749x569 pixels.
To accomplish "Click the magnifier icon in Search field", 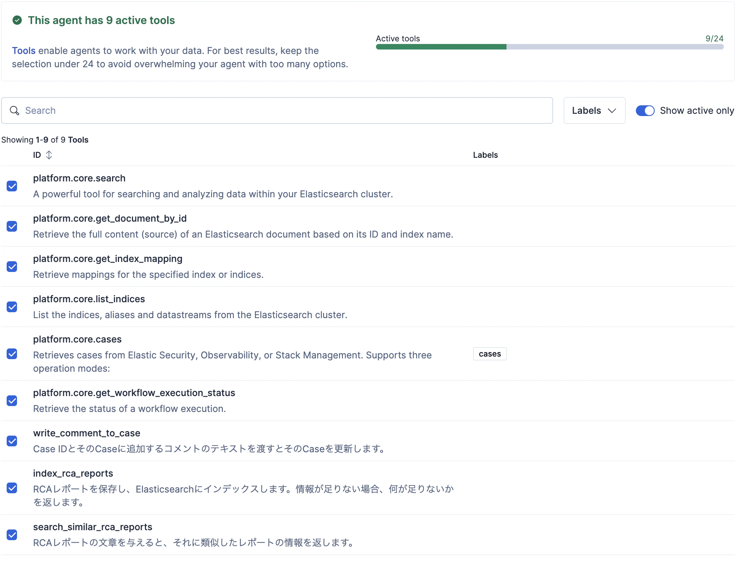I will (14, 110).
